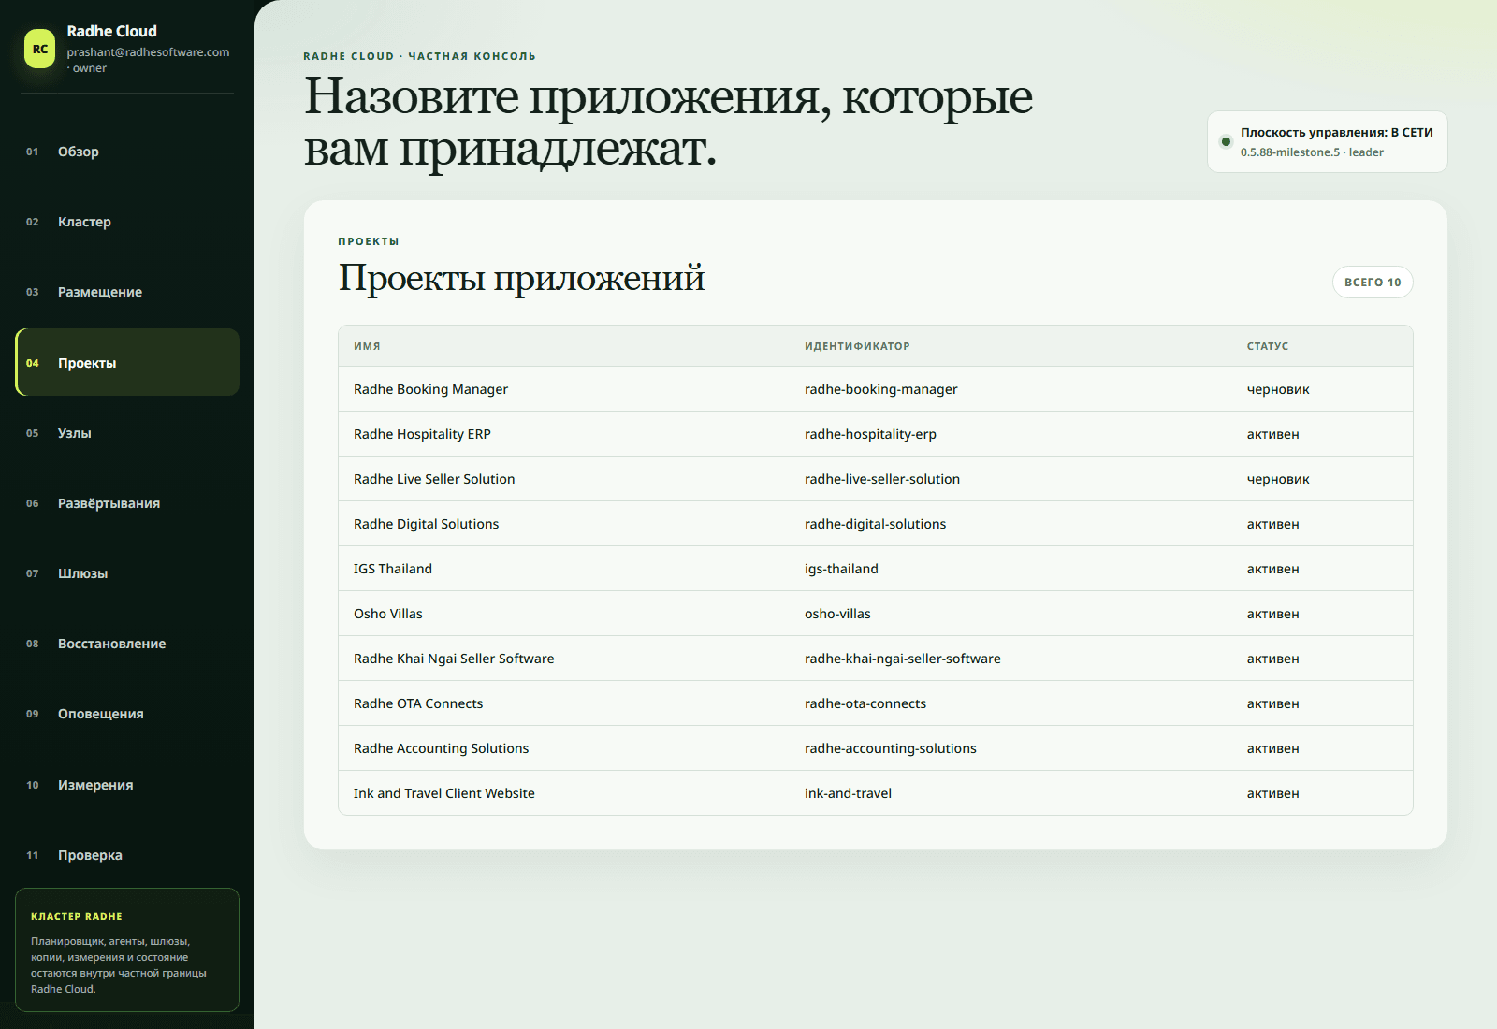Click the ВСЕГО 10 badge
Screen dimensions: 1497x1029
(1373, 283)
